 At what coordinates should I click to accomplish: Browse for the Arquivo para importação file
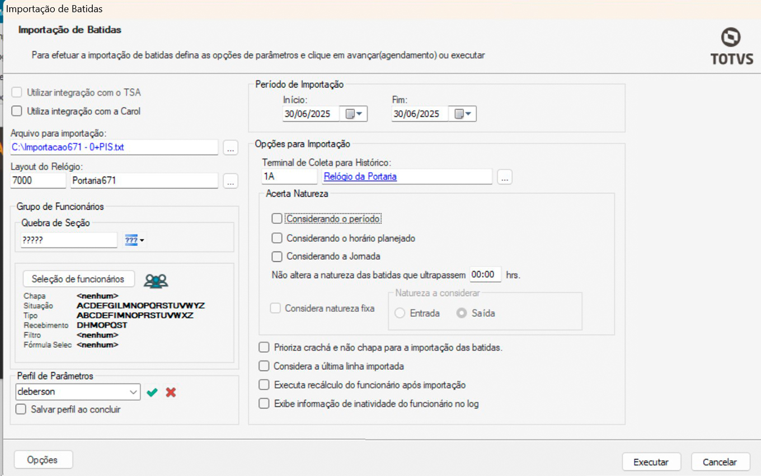pos(230,148)
